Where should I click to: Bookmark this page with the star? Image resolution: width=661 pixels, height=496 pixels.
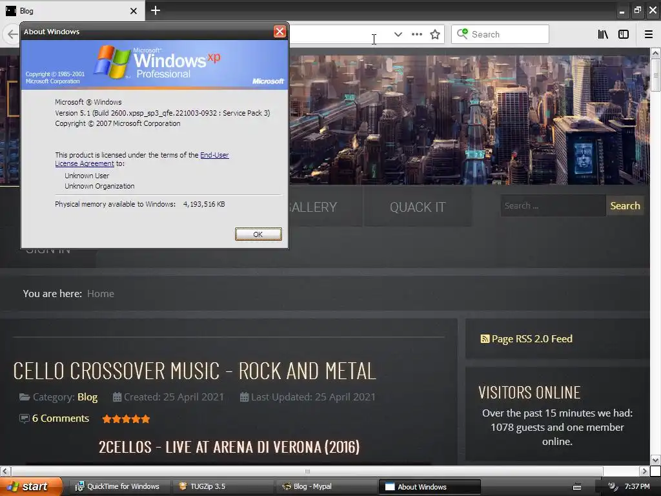point(435,34)
